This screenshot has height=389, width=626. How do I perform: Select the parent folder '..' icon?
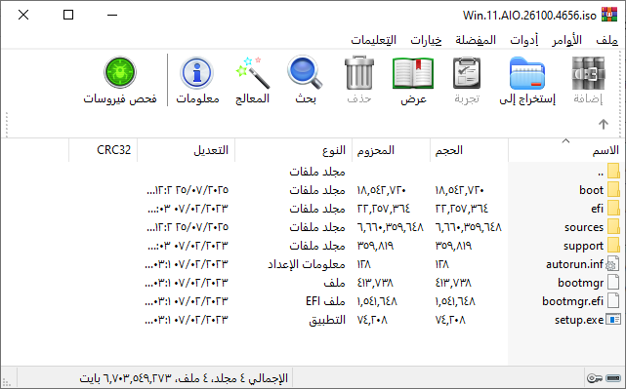point(613,172)
